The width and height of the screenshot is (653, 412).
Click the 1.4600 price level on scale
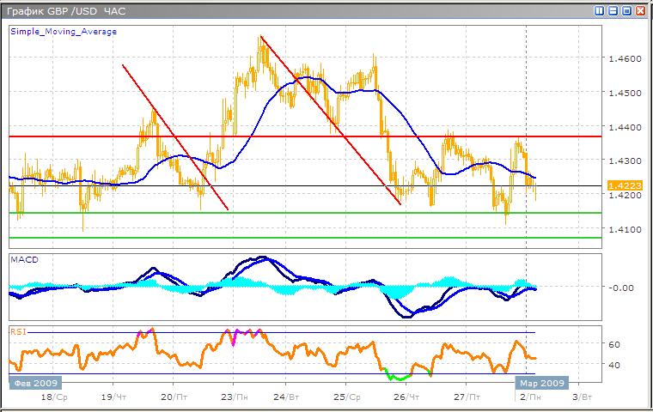[x=619, y=59]
